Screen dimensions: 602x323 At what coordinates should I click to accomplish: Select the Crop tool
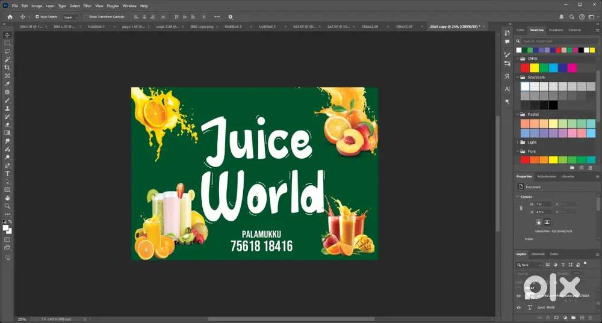[x=7, y=67]
